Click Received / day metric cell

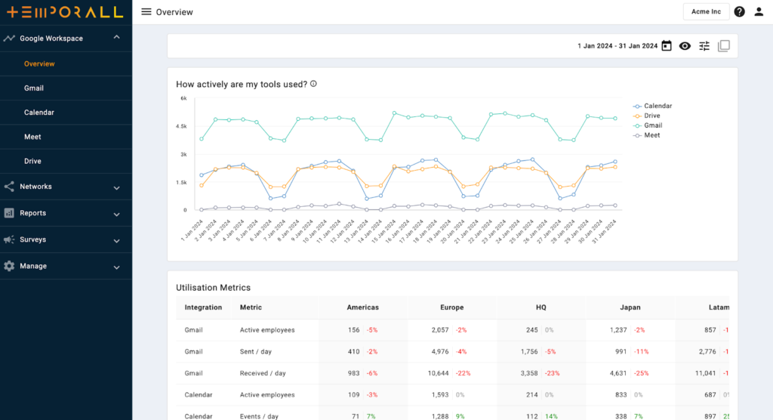coord(263,374)
